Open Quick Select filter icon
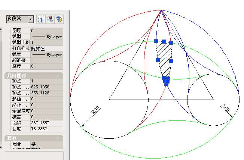This screenshot has height=160, width=244. tap(59, 19)
